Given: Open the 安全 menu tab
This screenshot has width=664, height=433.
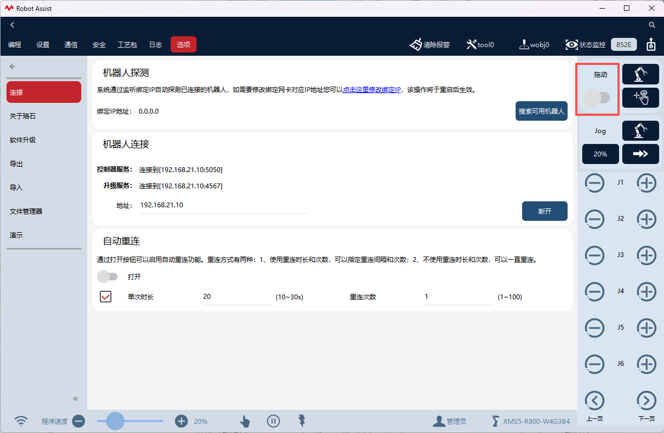Looking at the screenshot, I should click(99, 45).
